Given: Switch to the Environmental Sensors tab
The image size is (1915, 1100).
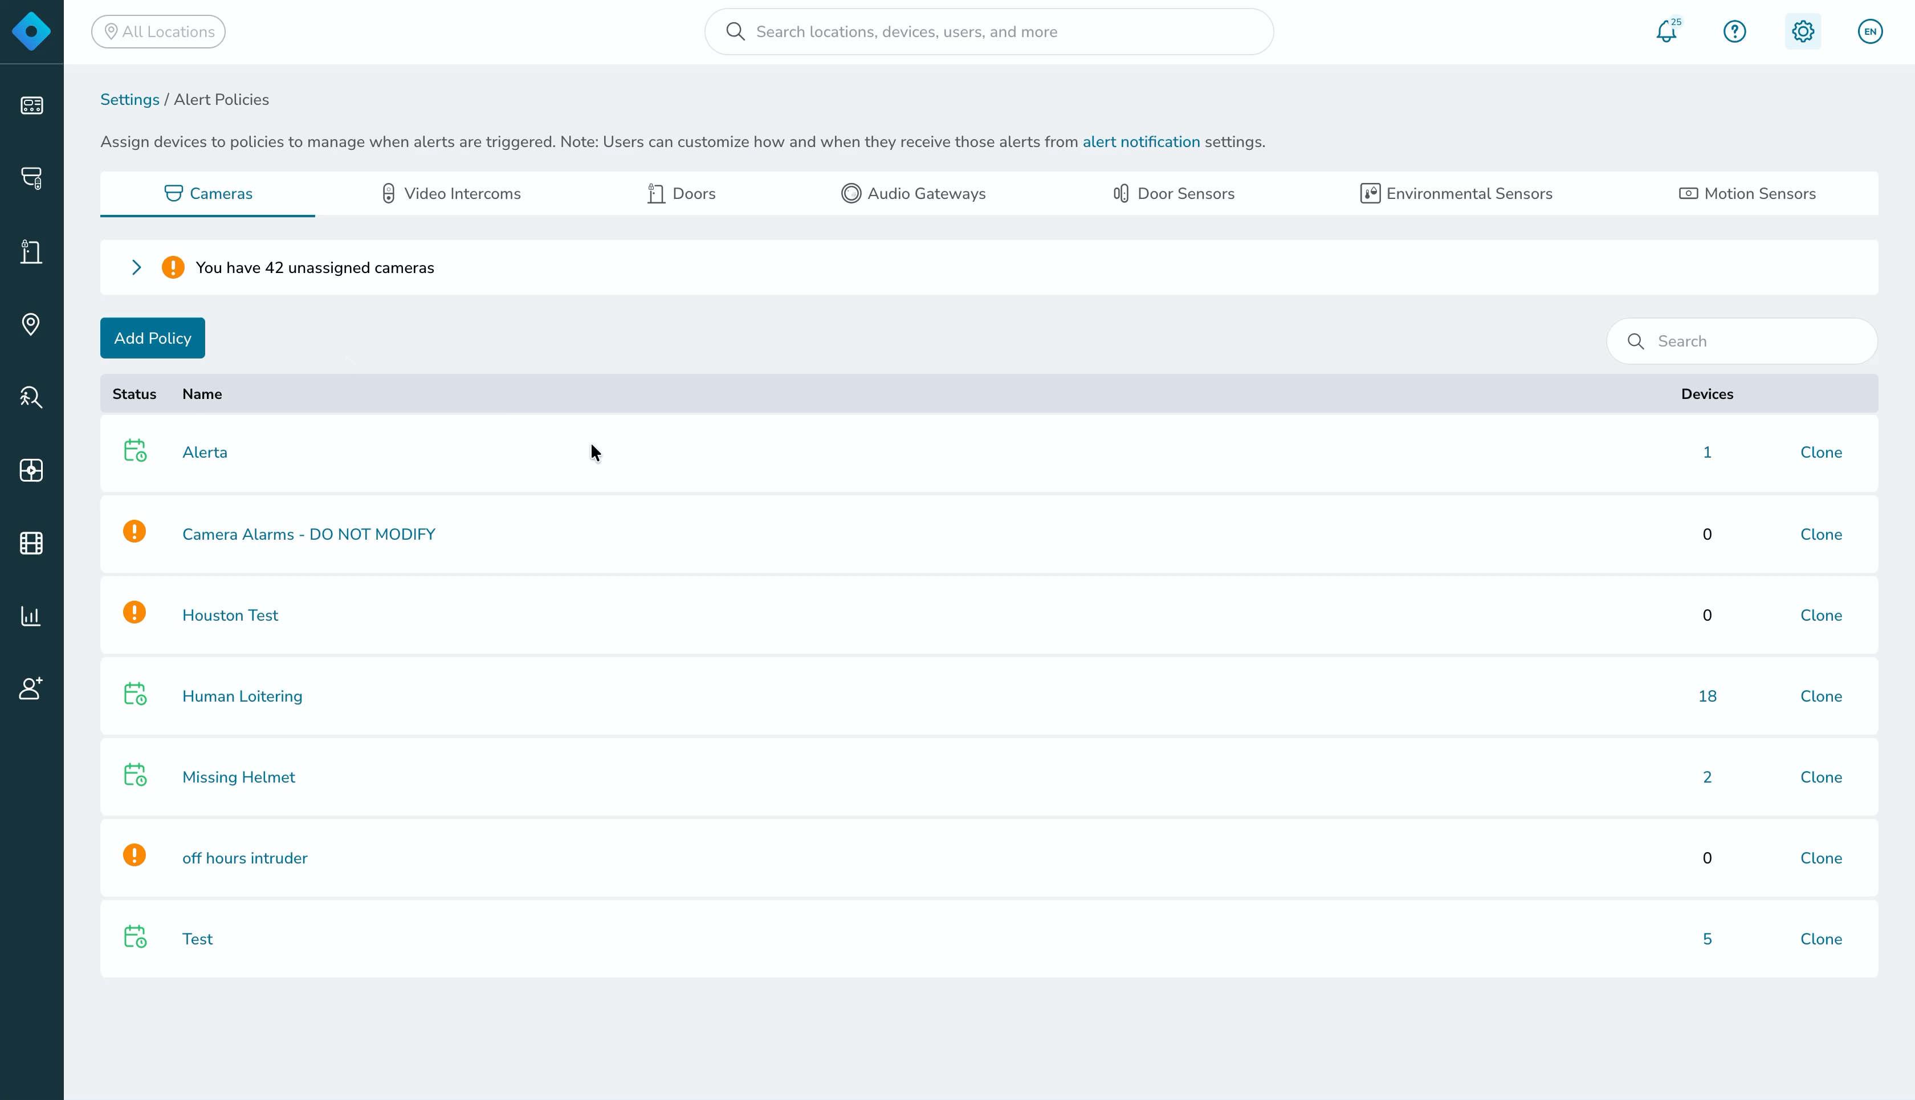Looking at the screenshot, I should click(1456, 193).
